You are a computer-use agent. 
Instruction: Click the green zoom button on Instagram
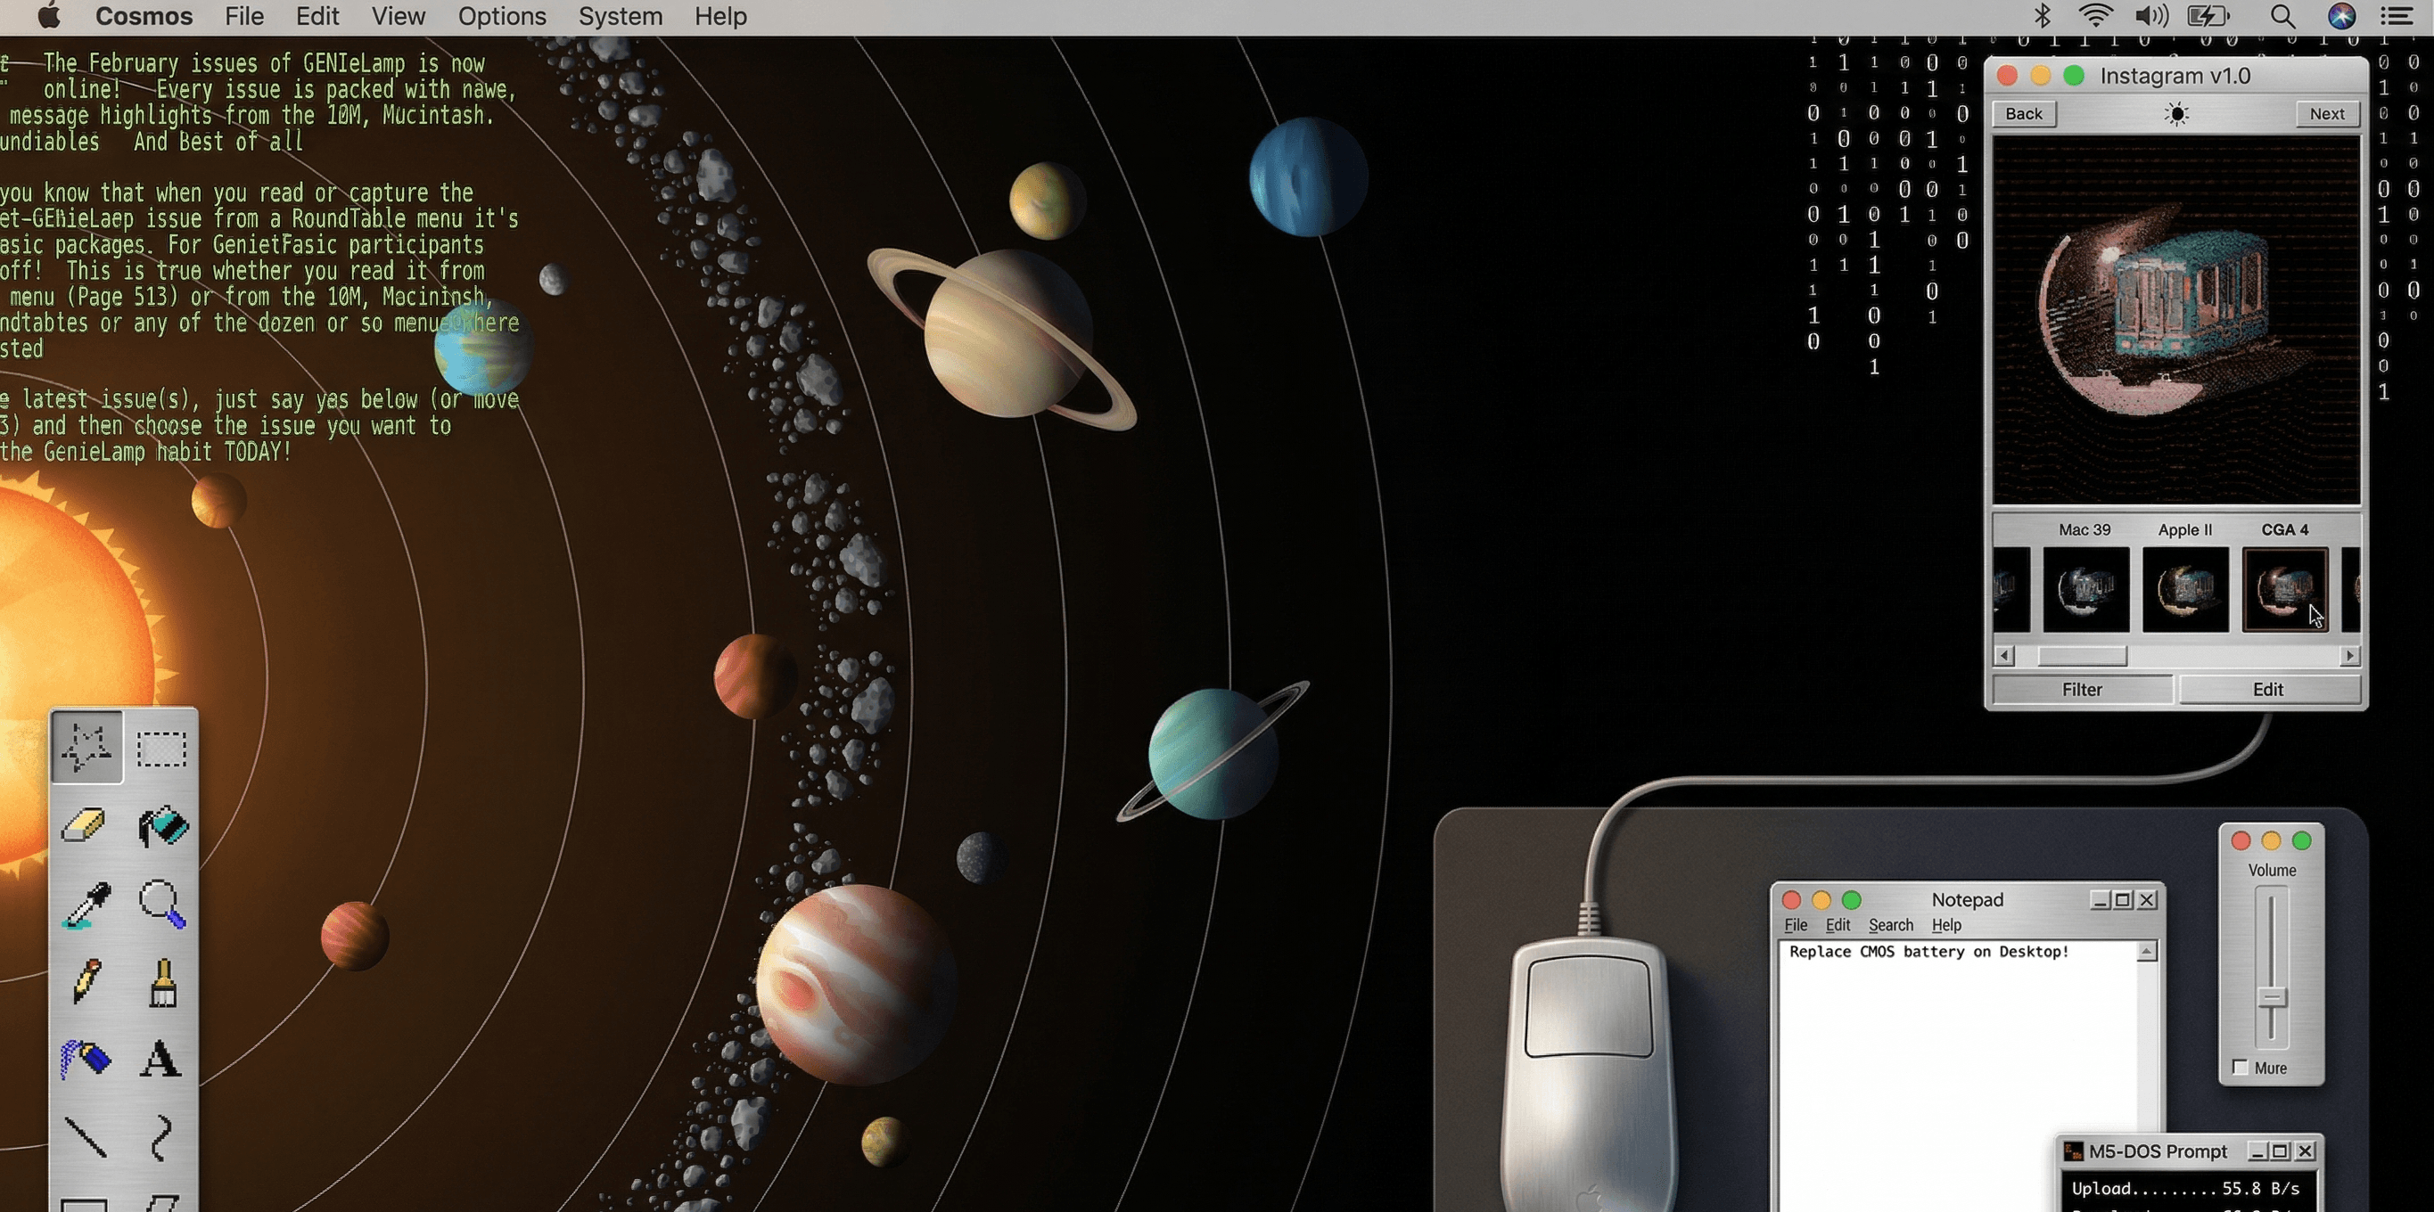click(2073, 76)
